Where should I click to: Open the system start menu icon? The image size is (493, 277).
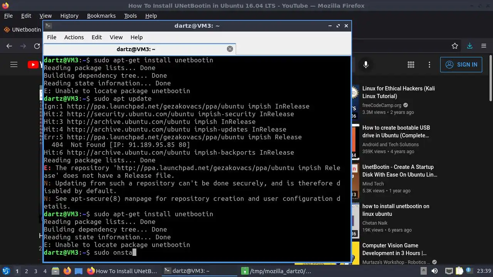[6, 271]
